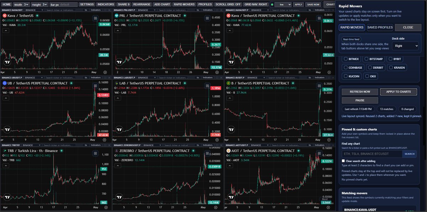Screen dimensions: 427x212
Task: Tick the OKX exchange checkbox
Action: click(367, 76)
